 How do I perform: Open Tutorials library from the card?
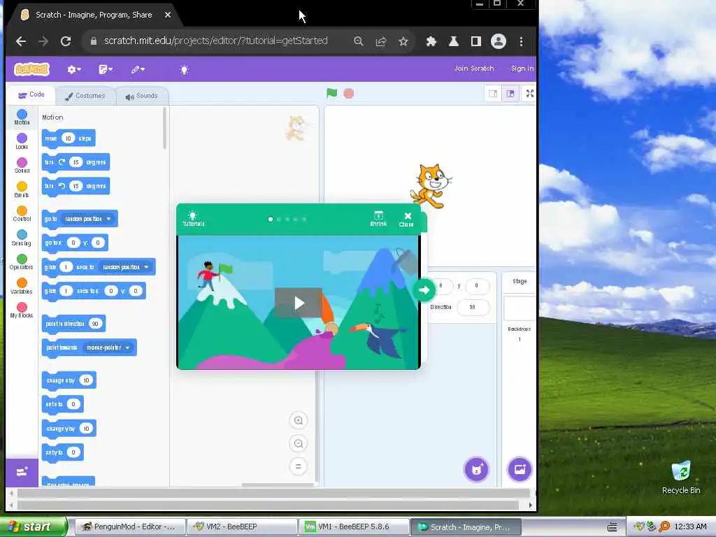[193, 219]
